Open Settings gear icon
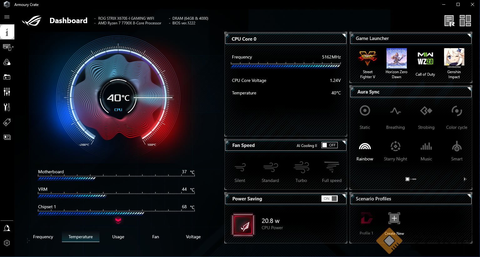The height and width of the screenshot is (257, 480). (x=7, y=243)
